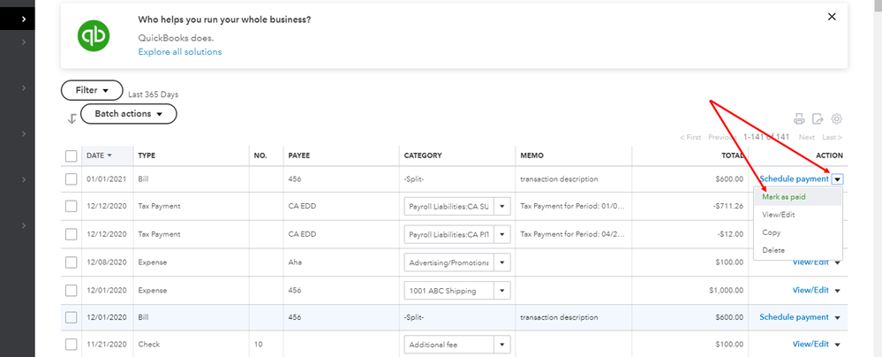Screen dimensions: 882x357
Task: Click the export icon above the table
Action: pyautogui.click(x=818, y=118)
